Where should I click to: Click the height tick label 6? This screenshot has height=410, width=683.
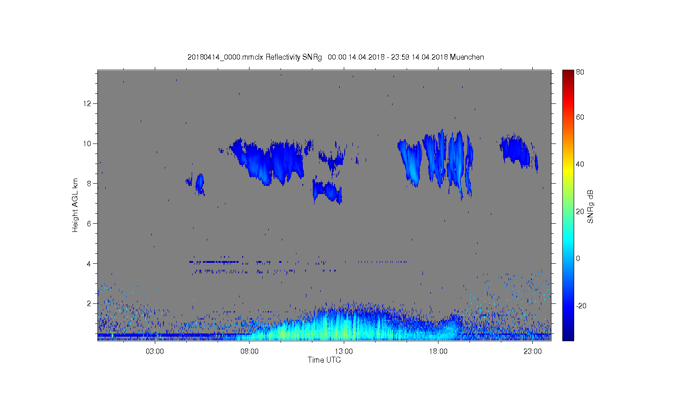(89, 223)
